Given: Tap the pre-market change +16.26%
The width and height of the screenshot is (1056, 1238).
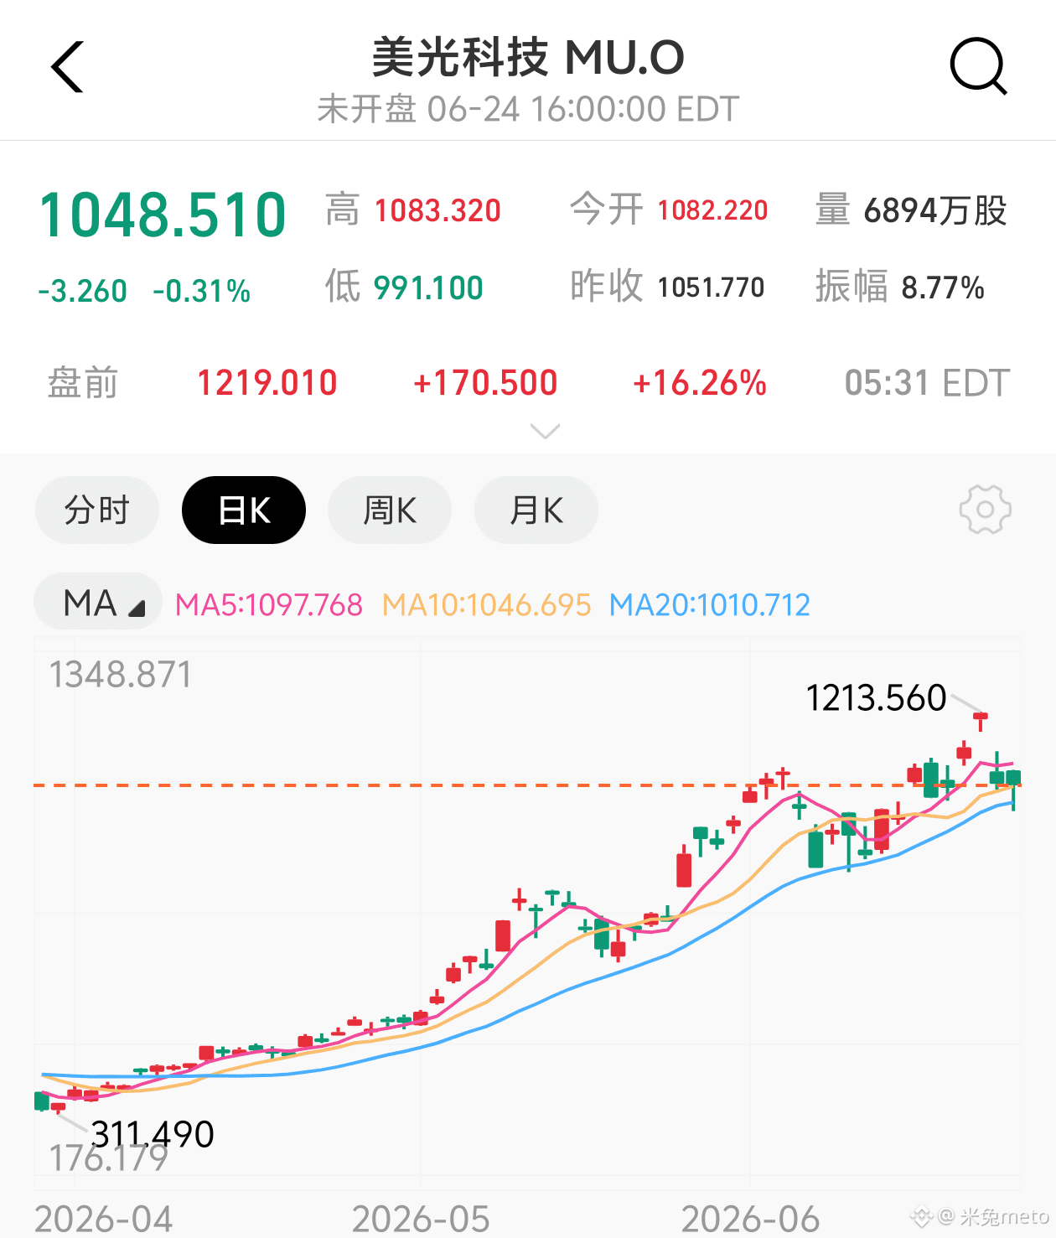Looking at the screenshot, I should 699,383.
